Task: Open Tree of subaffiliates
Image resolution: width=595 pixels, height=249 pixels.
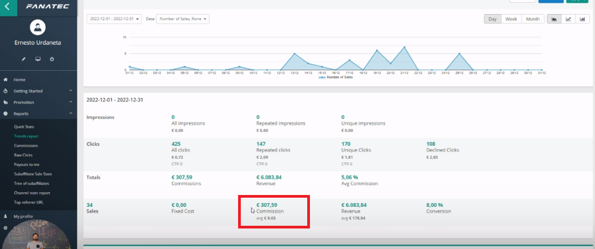Action: 31,183
